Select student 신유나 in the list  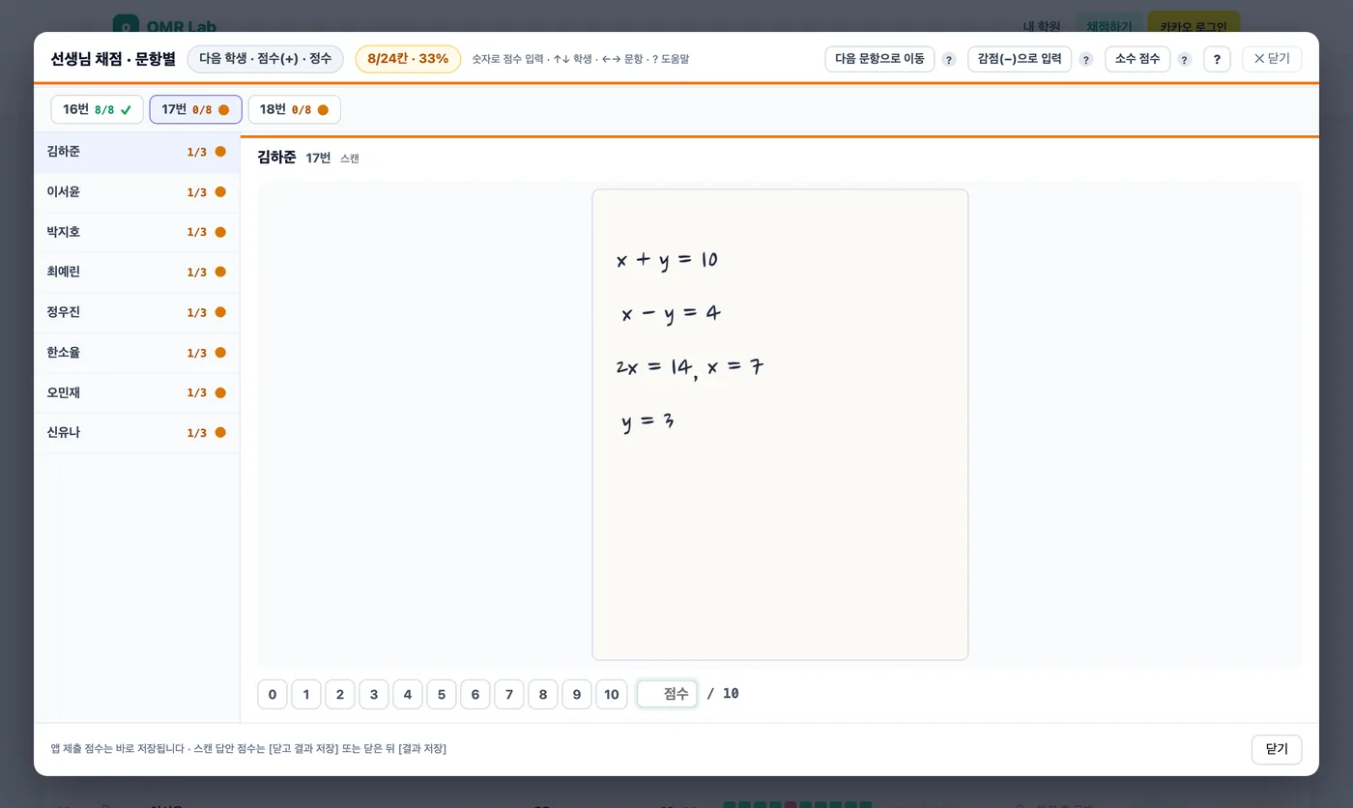[137, 433]
